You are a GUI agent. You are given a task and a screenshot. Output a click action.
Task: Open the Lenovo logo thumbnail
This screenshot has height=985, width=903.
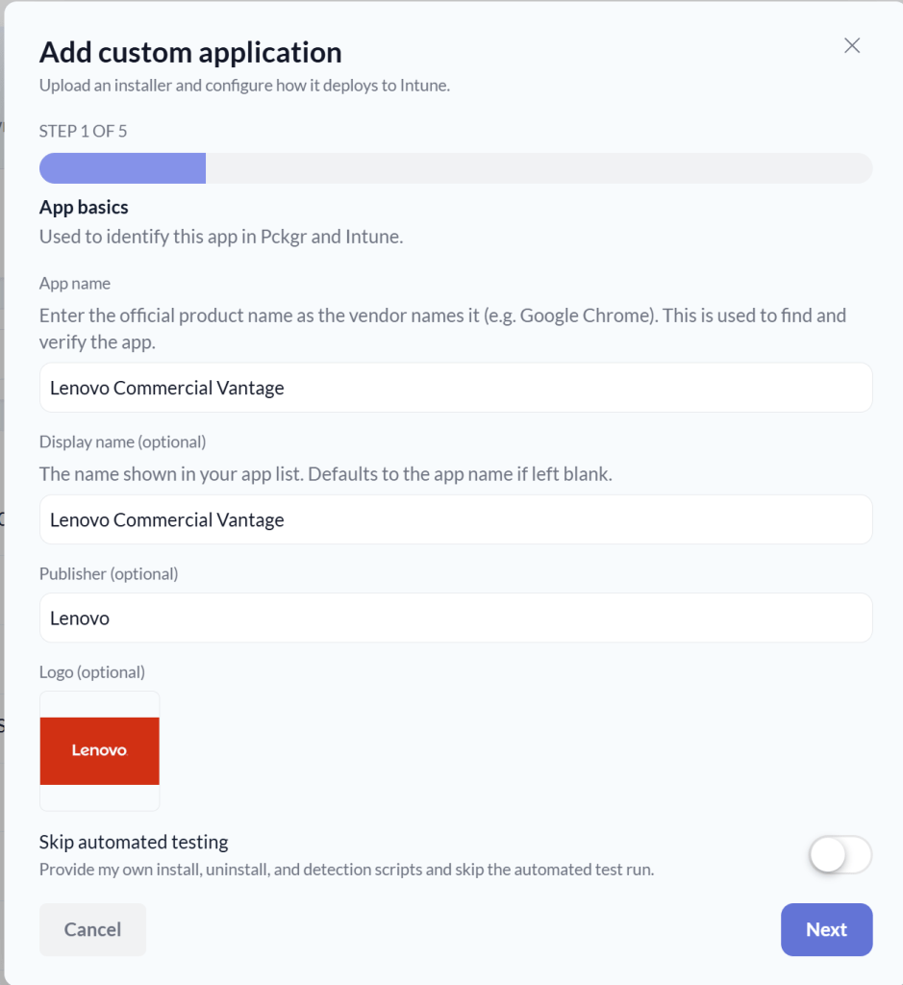(x=100, y=750)
